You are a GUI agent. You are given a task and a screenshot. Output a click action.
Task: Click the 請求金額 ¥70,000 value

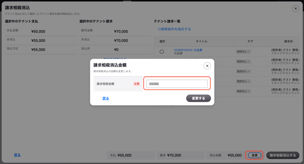click(x=121, y=31)
